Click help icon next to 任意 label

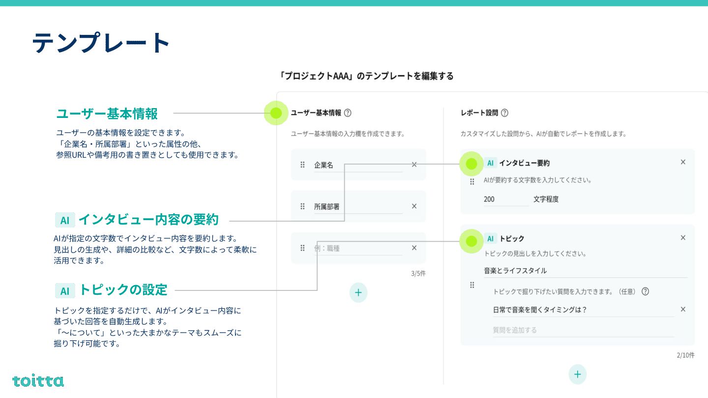(x=646, y=291)
